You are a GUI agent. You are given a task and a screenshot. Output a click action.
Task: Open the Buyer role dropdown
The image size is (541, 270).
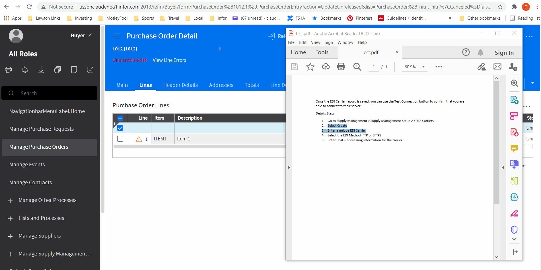(81, 35)
